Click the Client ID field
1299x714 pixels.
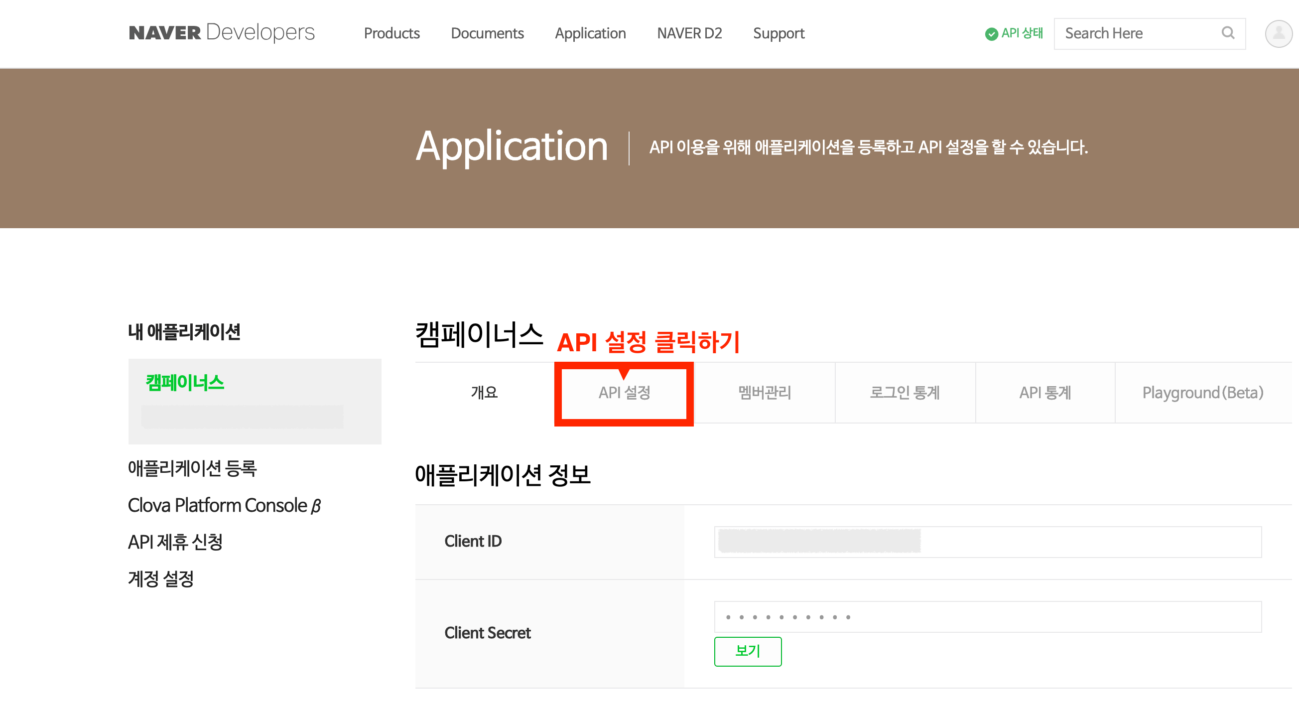pyautogui.click(x=988, y=542)
